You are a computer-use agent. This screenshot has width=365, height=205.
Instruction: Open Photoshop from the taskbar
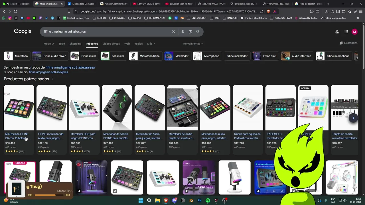(x=199, y=200)
